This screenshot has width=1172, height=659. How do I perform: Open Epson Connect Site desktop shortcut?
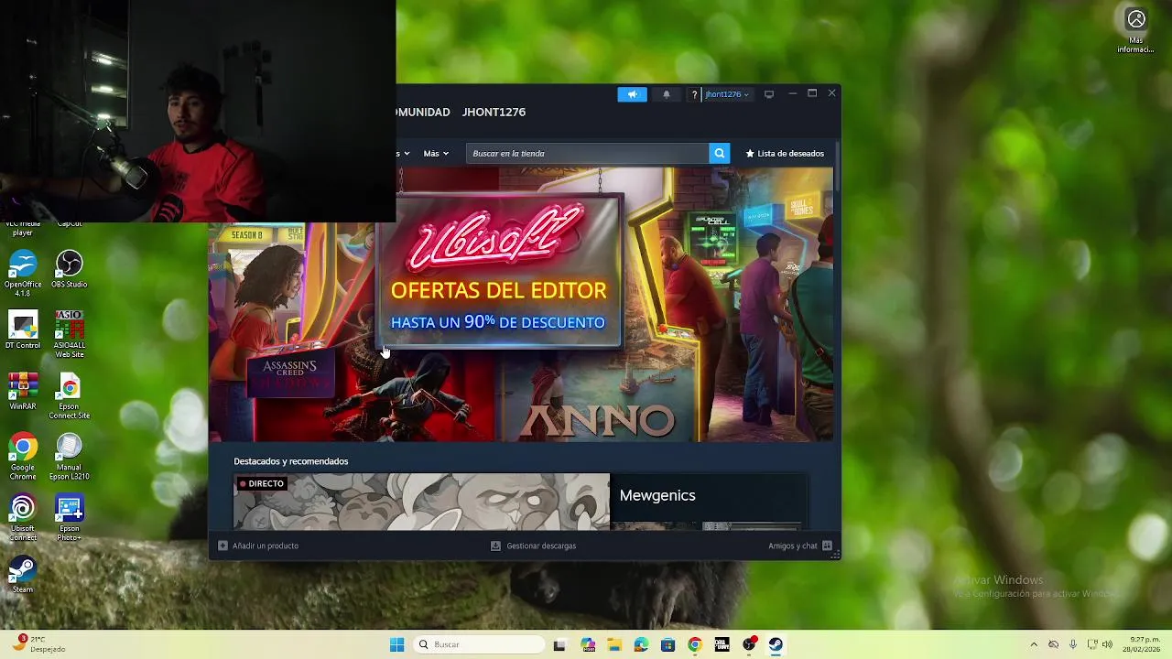(x=70, y=395)
